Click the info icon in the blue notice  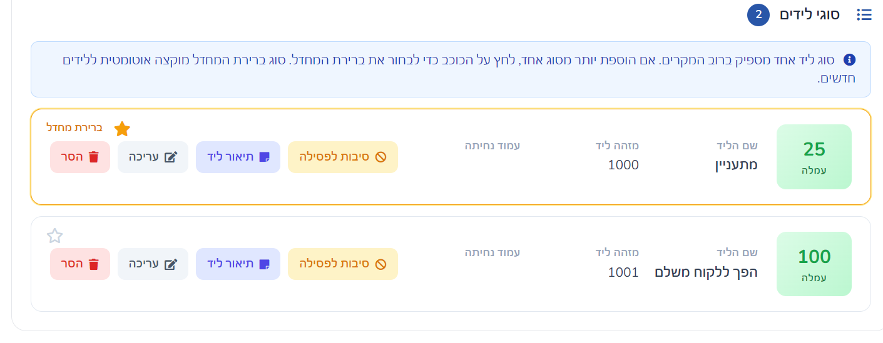pyautogui.click(x=849, y=60)
